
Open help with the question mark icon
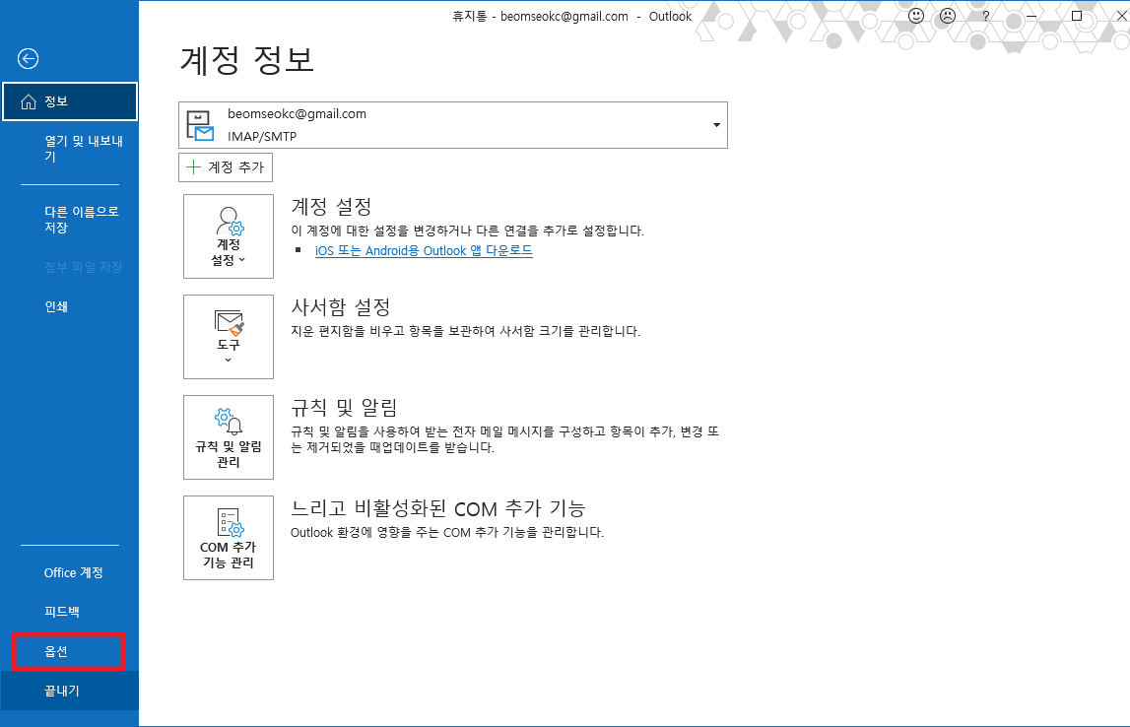(x=986, y=16)
